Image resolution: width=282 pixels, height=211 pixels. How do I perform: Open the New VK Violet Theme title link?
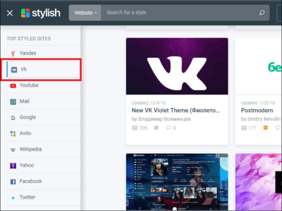(x=176, y=110)
